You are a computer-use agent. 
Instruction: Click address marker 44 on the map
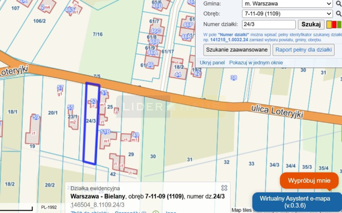[x=178, y=75]
